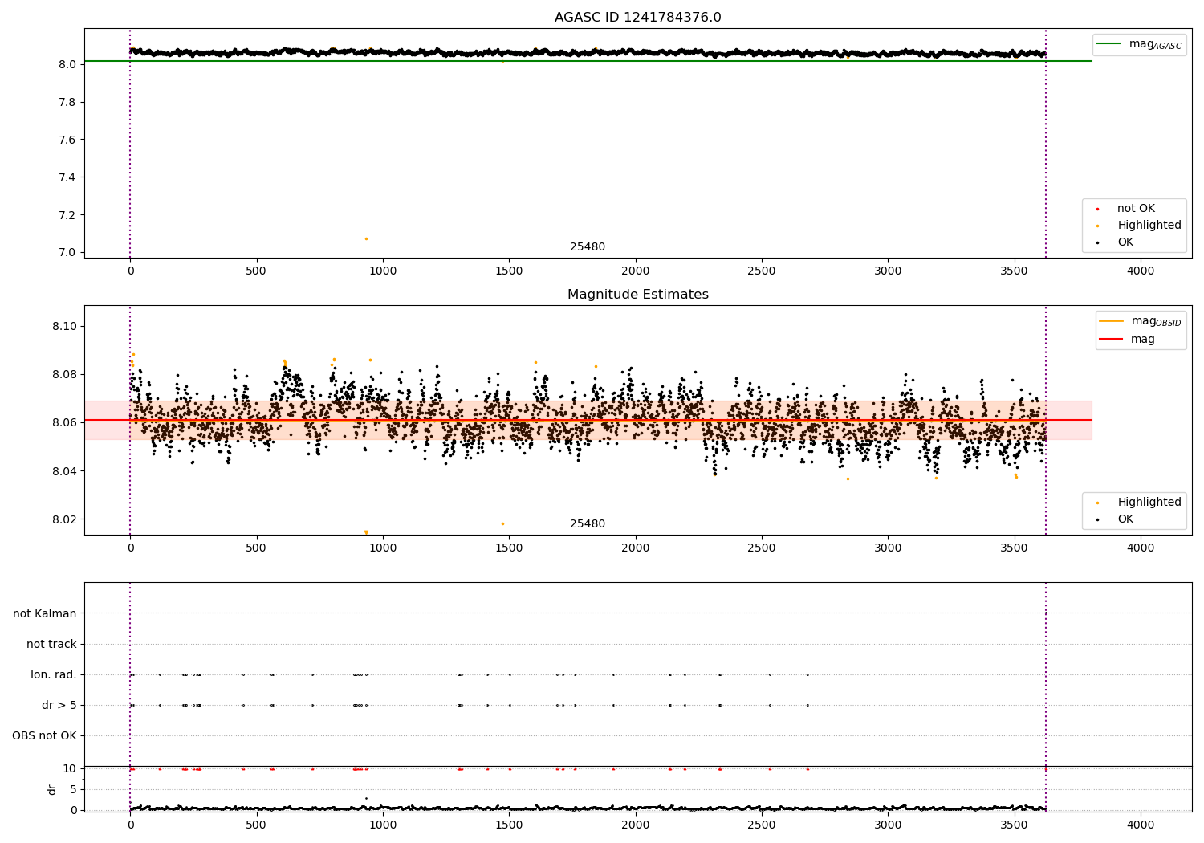Click x-axis tick '4000' under bottom plot
Screen dimensions: 1204x843
[1141, 825]
